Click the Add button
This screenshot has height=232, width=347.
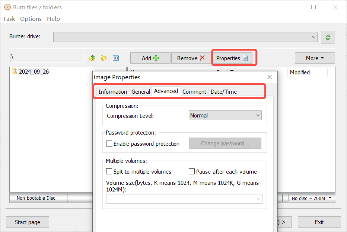point(150,58)
